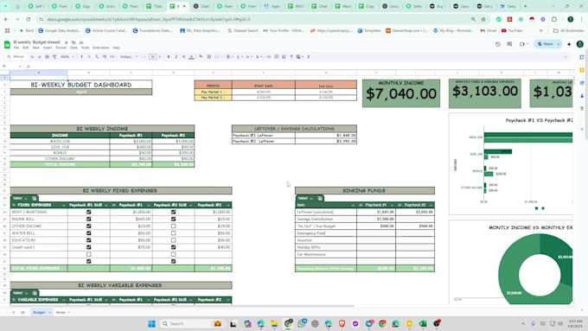The height and width of the screenshot is (331, 588).
Task: Open Fixed Expenses Table1 name dropdown
Action: (25, 198)
